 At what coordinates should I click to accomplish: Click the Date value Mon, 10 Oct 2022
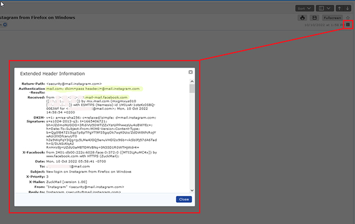[76, 162]
